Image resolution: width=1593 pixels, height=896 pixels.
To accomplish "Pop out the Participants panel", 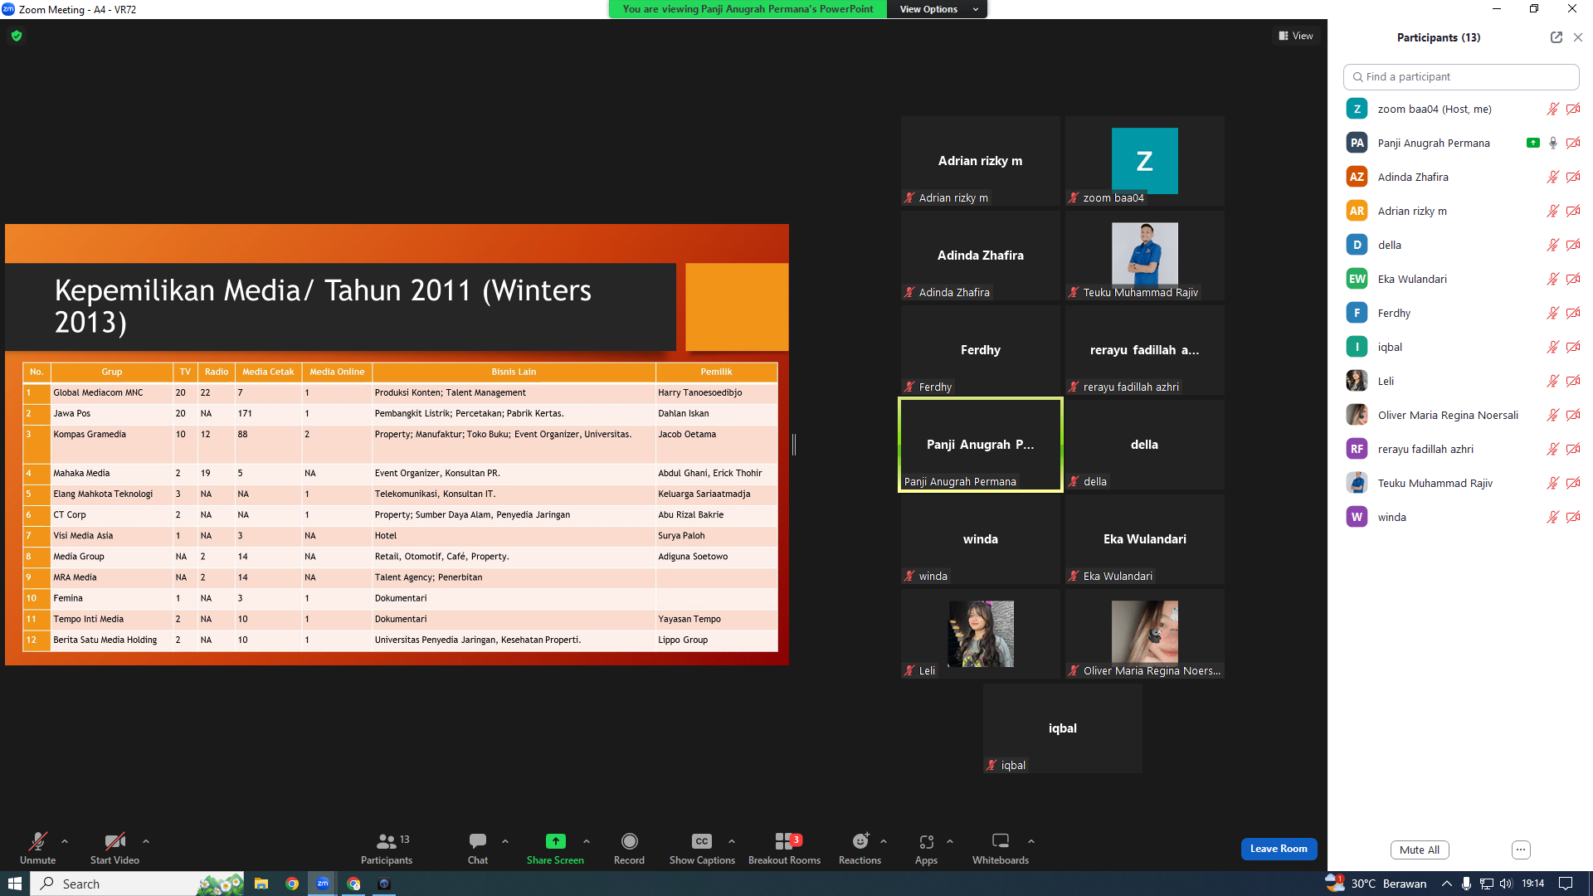I will point(1556,37).
